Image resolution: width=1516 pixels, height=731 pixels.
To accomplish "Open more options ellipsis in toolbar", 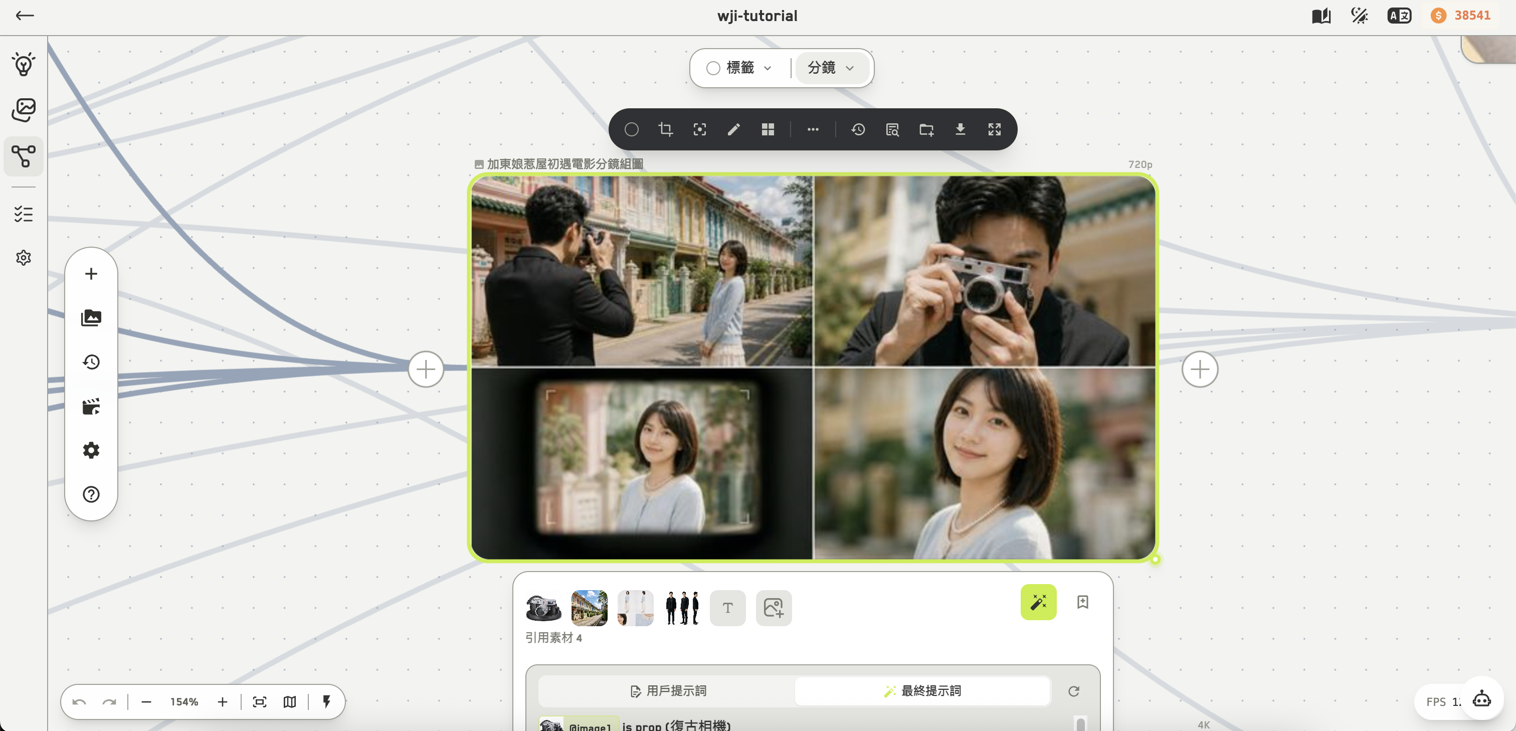I will (813, 129).
